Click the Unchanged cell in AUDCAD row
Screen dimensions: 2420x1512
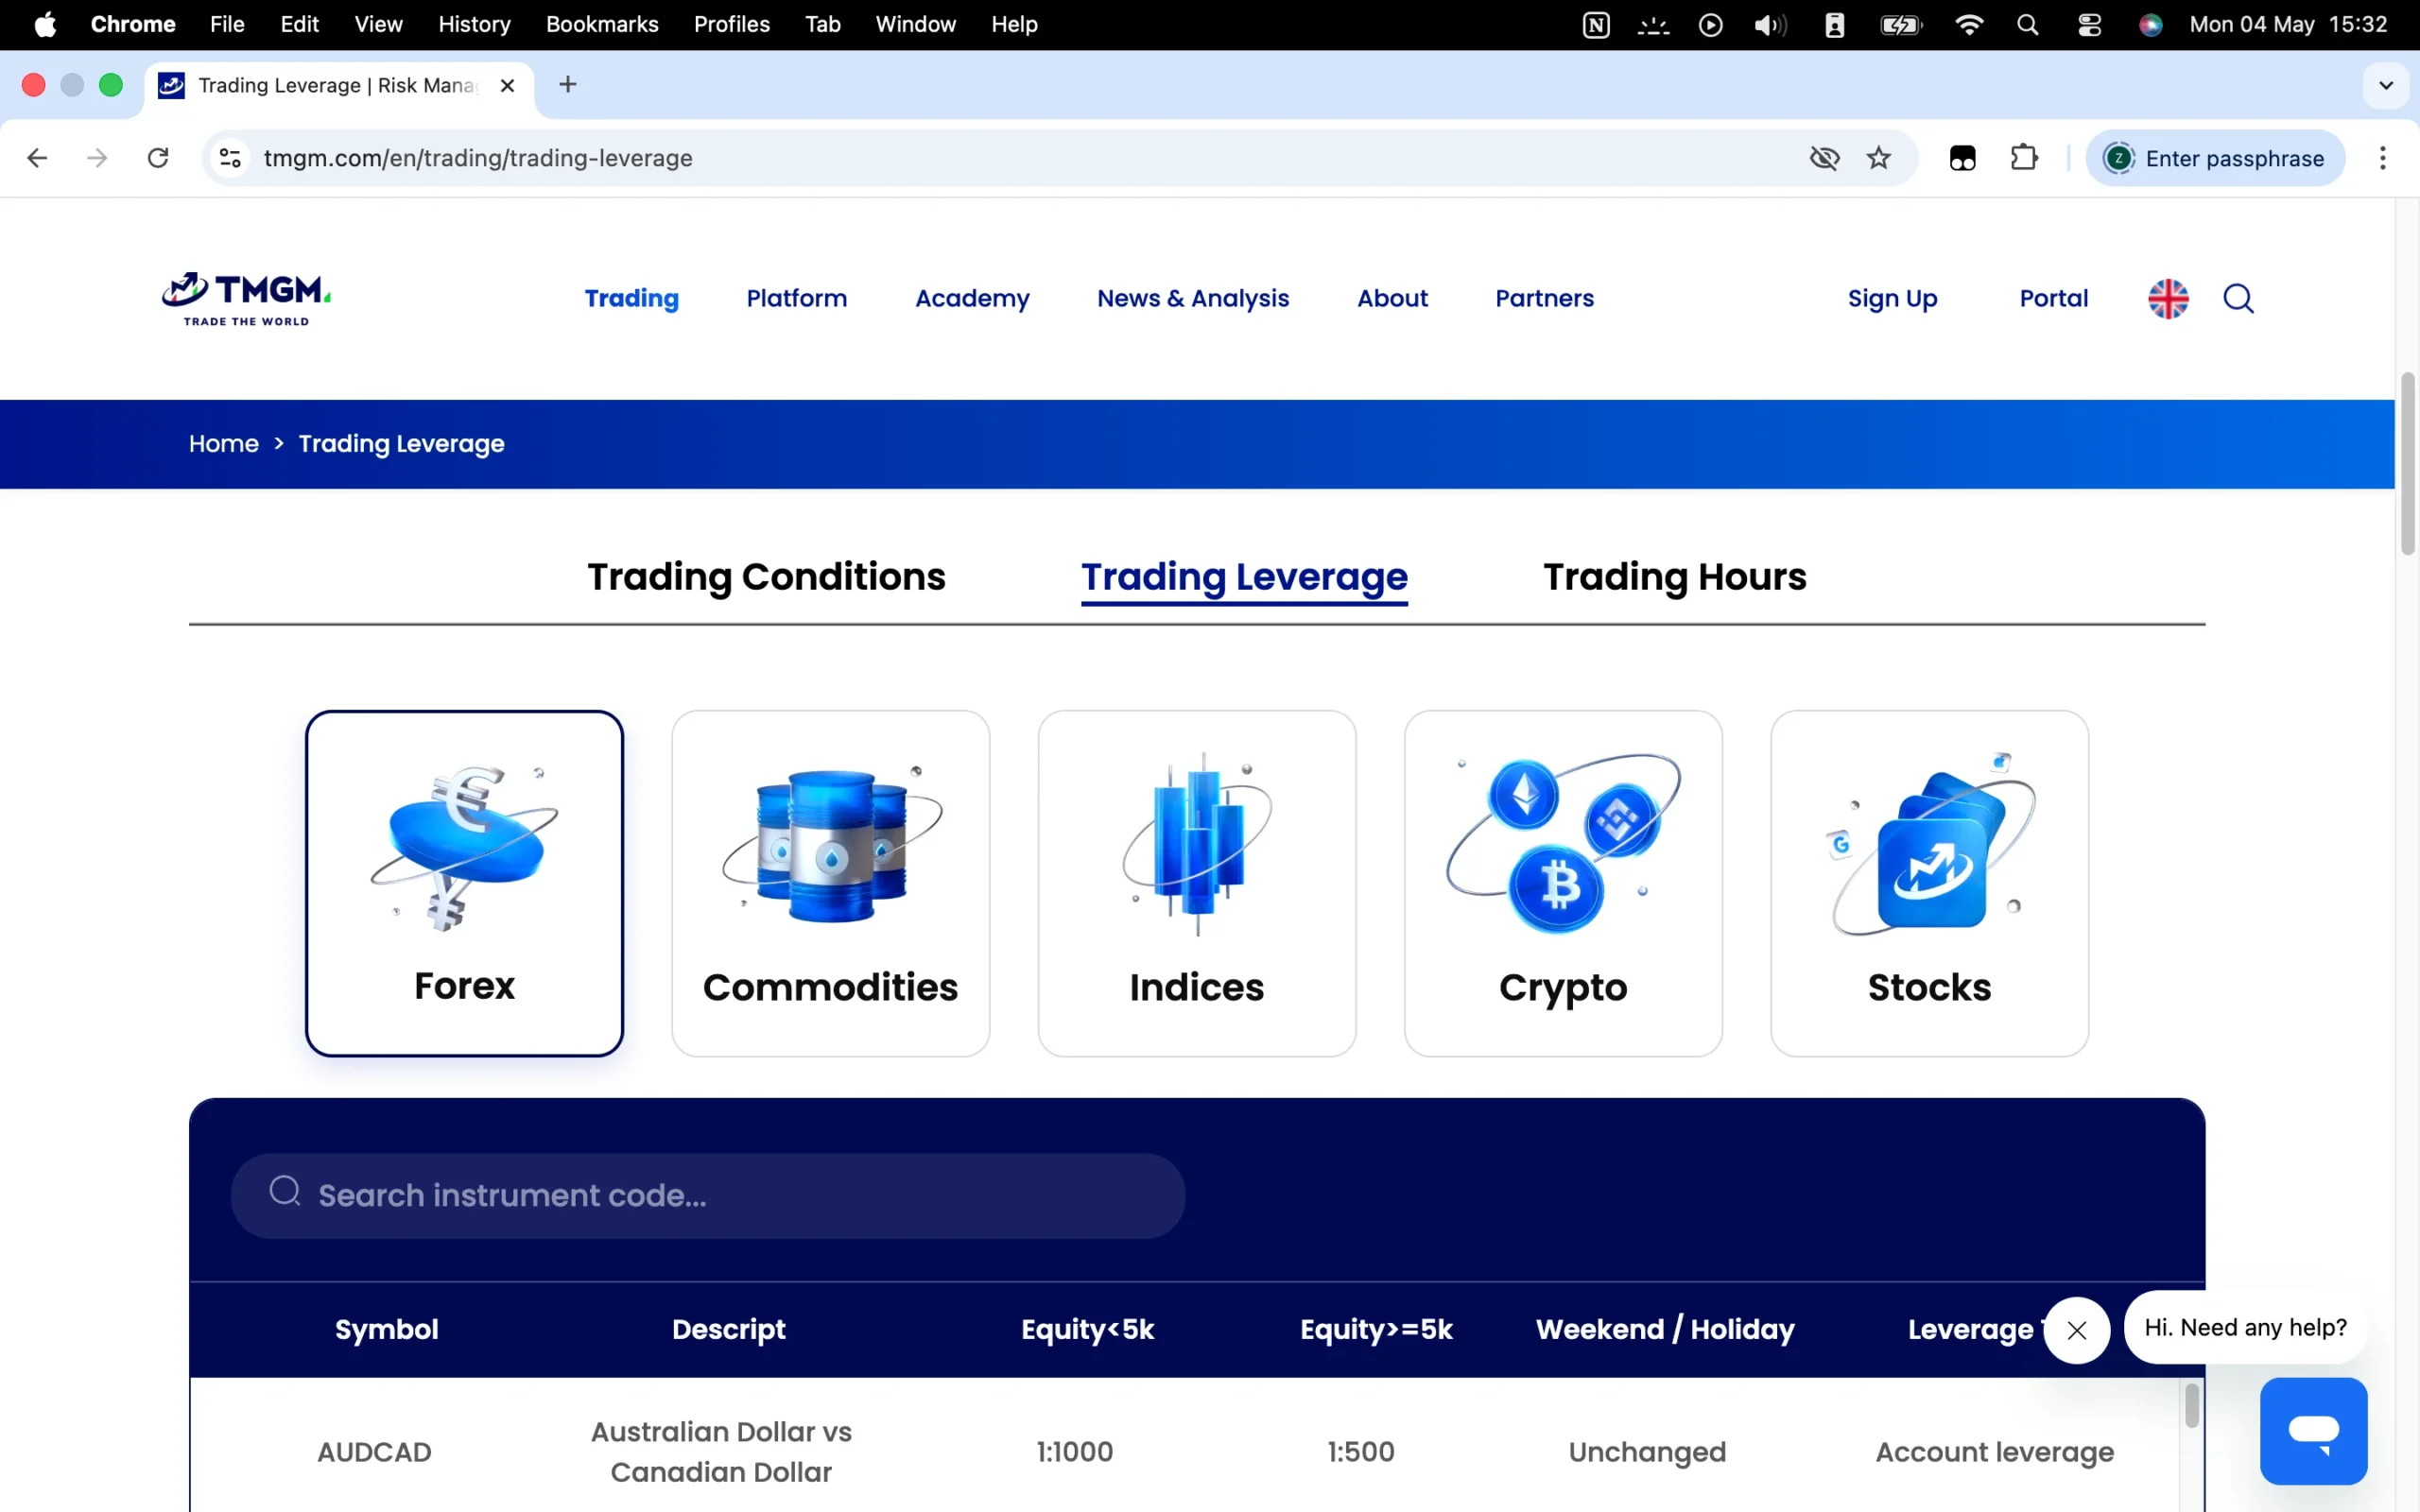coord(1647,1452)
